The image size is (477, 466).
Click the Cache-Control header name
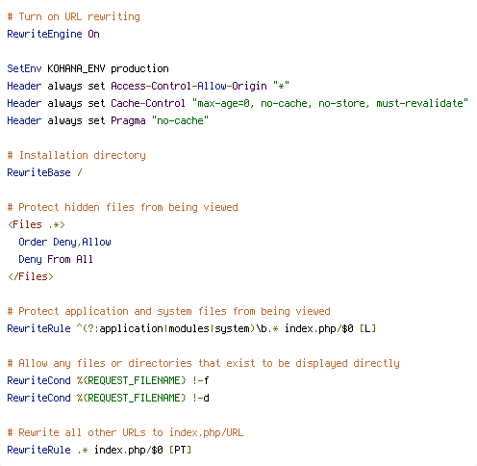point(148,103)
